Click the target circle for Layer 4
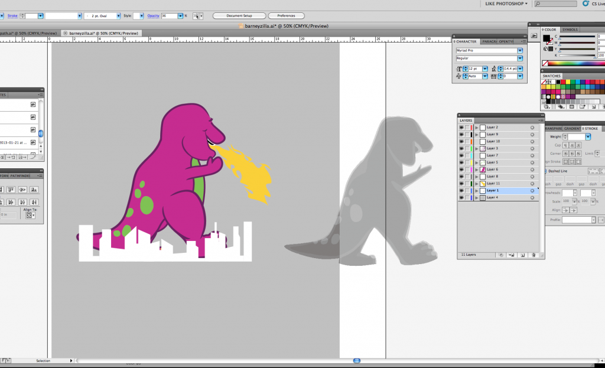 tap(532, 197)
